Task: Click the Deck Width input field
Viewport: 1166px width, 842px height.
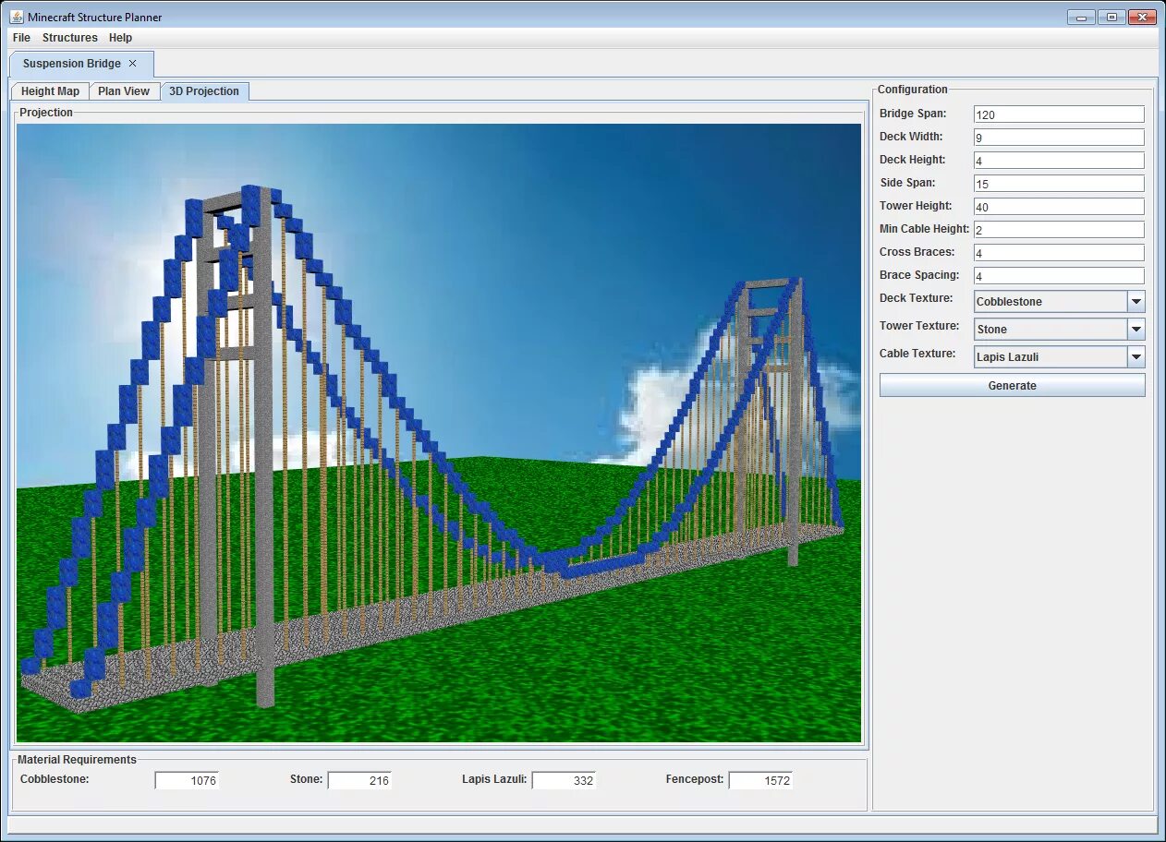Action: [1059, 138]
